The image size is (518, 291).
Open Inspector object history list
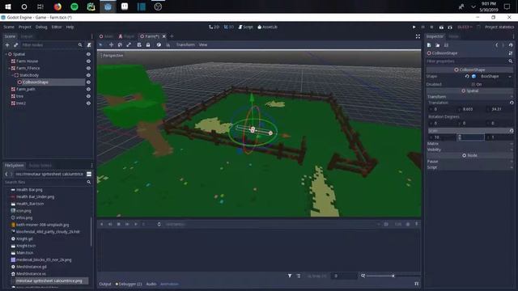pyautogui.click(x=511, y=45)
